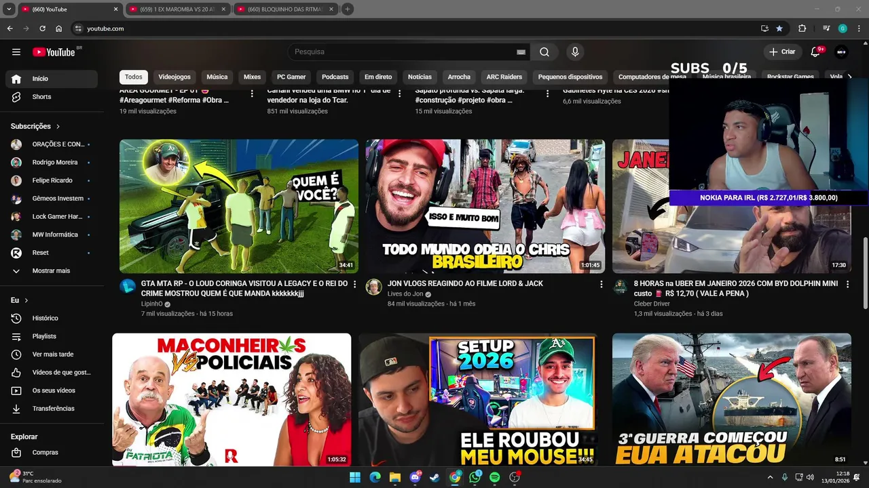
Task: Select the Todos filter chip
Action: pos(134,77)
